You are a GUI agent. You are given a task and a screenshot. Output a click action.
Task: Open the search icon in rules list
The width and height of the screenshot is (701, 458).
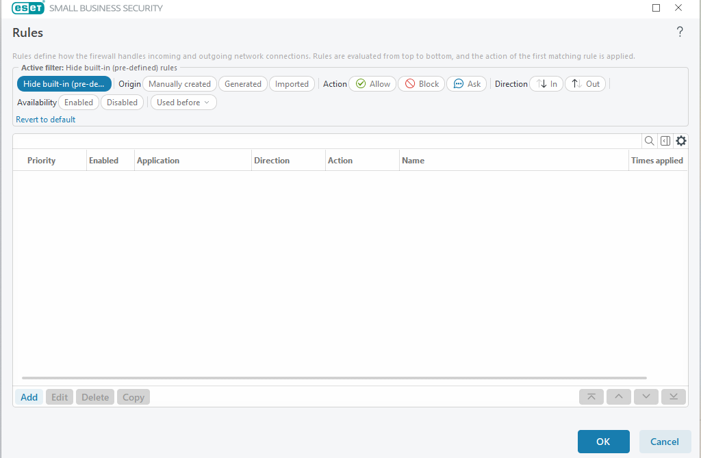tap(649, 141)
